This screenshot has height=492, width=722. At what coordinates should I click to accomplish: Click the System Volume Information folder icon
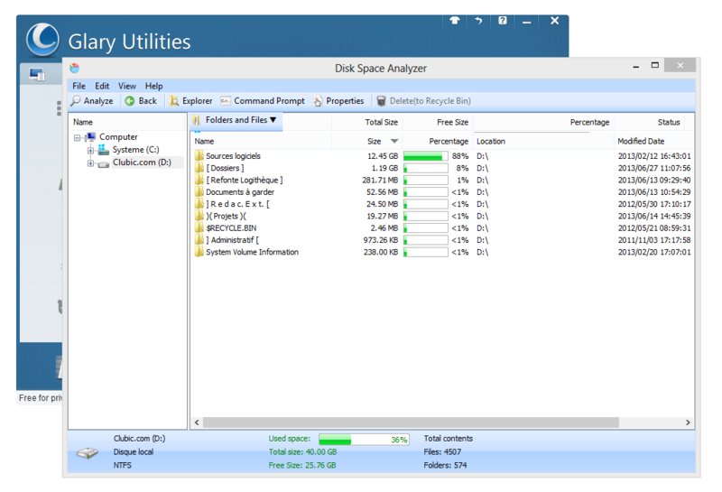(199, 252)
